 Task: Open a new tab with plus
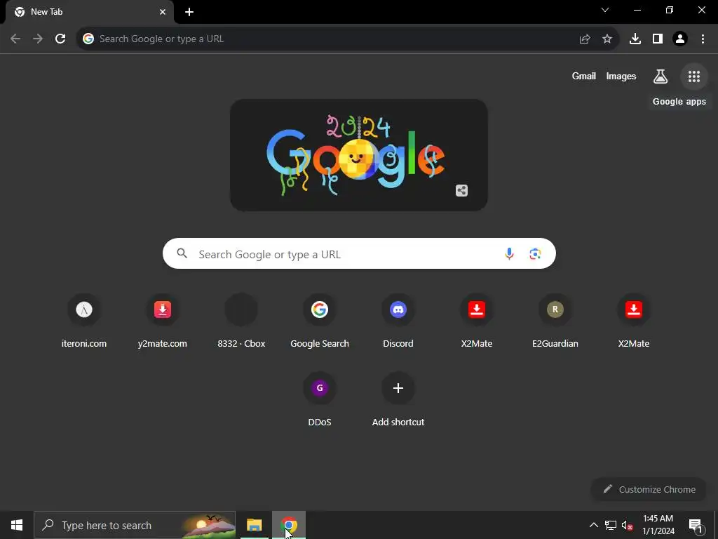pos(189,12)
